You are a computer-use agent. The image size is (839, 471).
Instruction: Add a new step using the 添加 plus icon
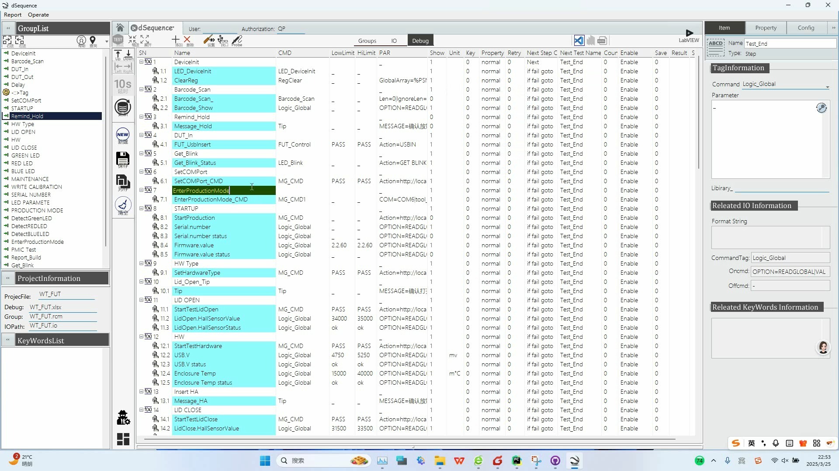176,40
